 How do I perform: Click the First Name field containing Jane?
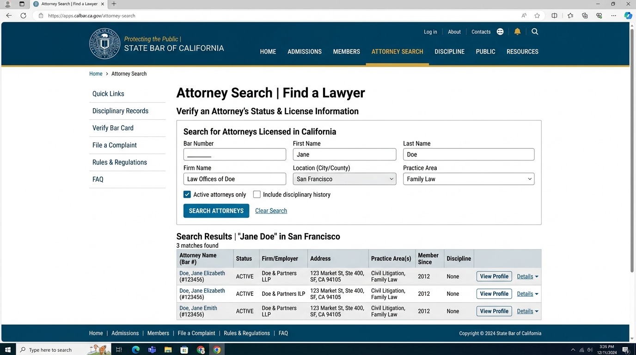(344, 154)
